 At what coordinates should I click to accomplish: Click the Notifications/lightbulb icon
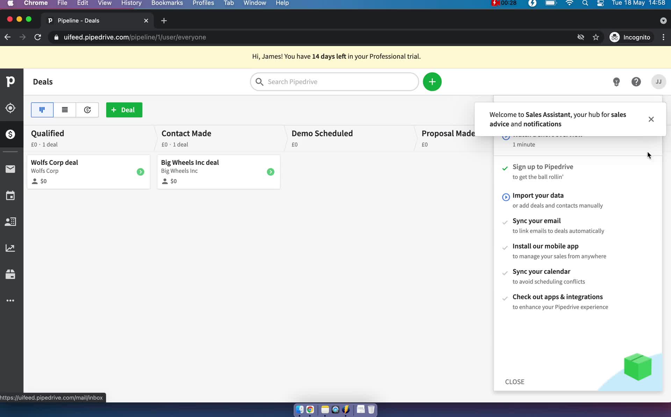pos(616,82)
